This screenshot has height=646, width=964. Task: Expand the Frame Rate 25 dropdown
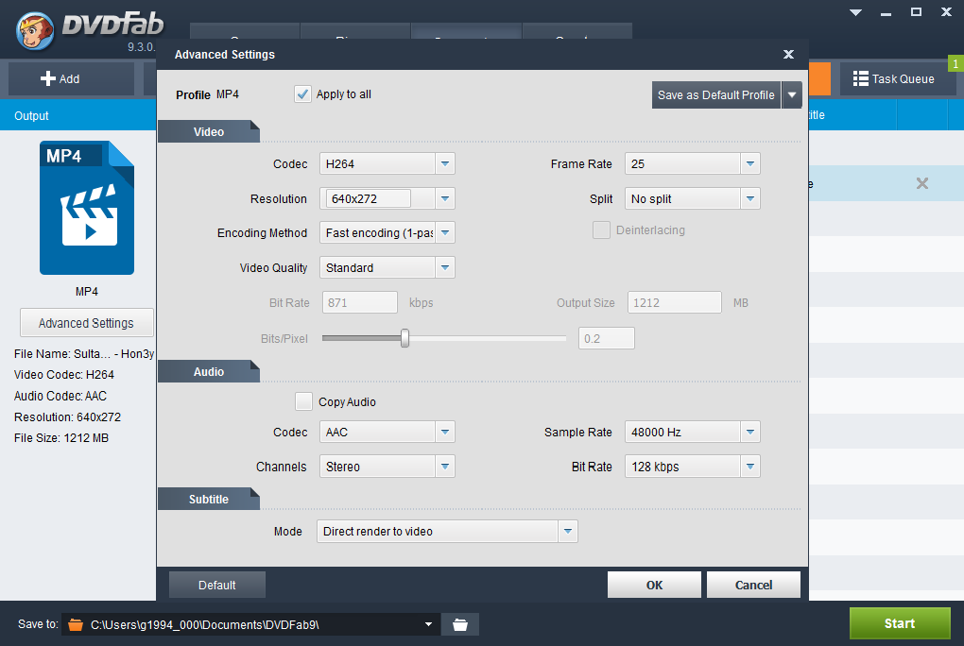click(x=750, y=163)
